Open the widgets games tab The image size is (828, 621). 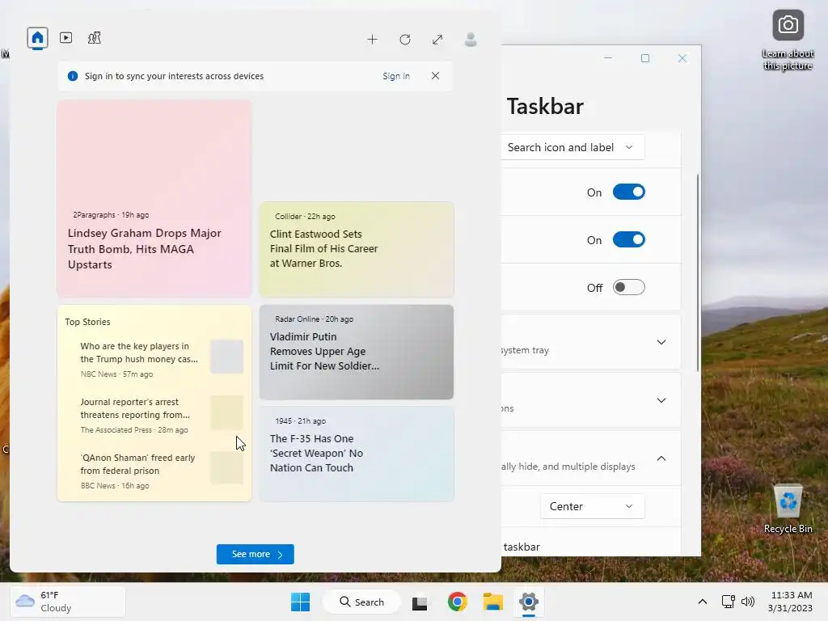coord(95,38)
